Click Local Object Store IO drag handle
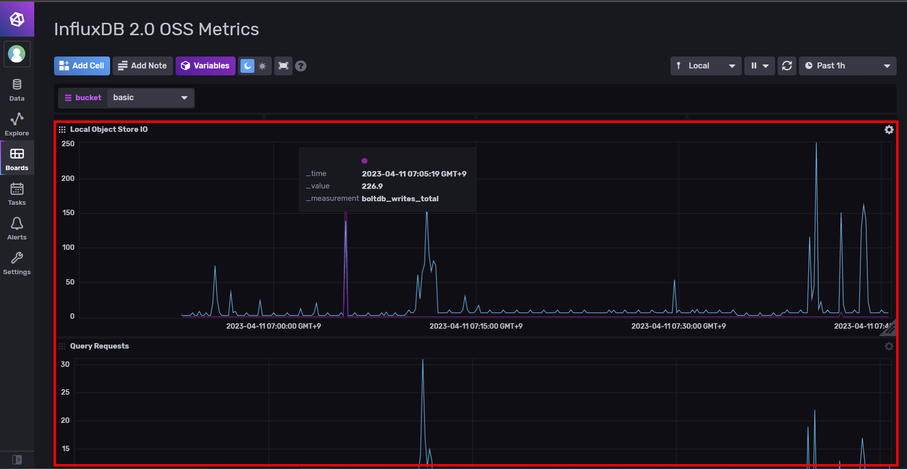Viewport: 907px width, 469px height. tap(62, 129)
